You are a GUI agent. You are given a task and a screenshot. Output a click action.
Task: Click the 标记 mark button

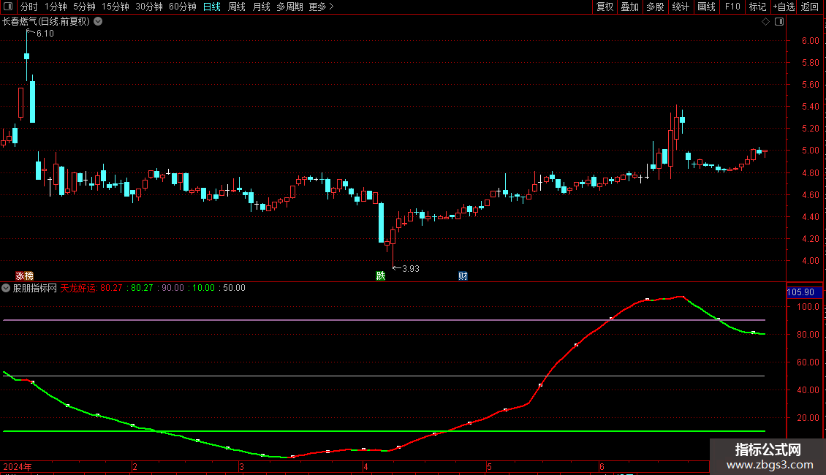(757, 7)
